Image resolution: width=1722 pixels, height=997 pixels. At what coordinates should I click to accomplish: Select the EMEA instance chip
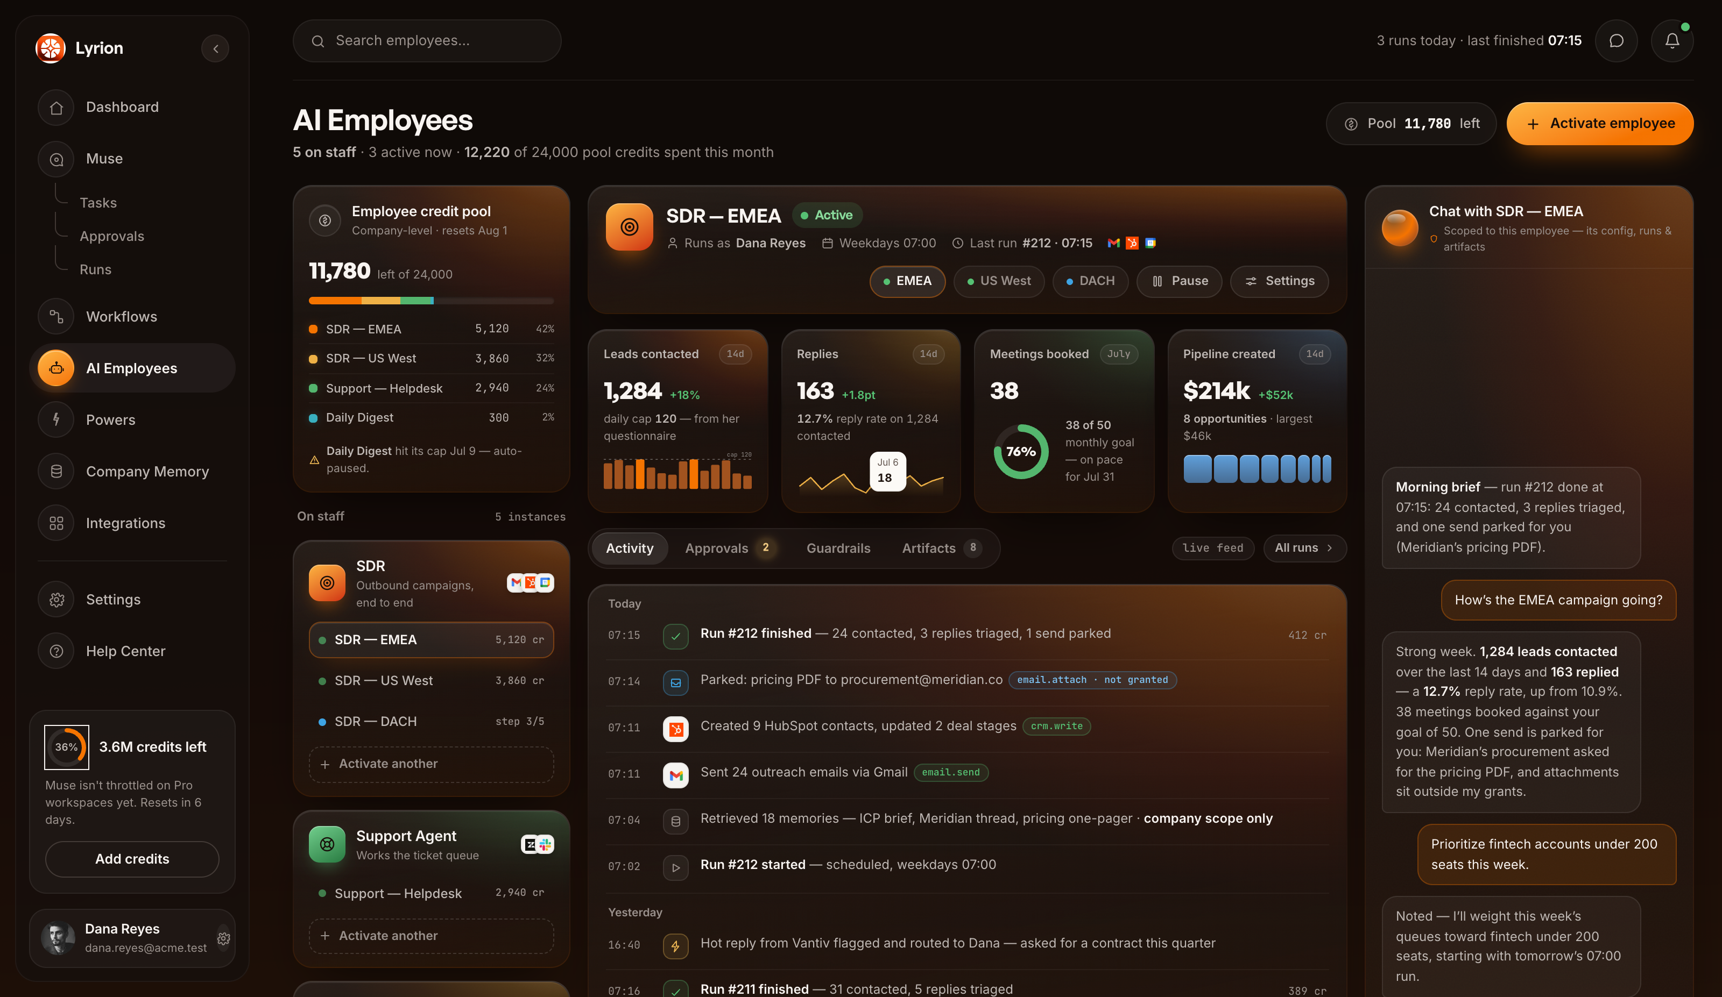(x=907, y=281)
